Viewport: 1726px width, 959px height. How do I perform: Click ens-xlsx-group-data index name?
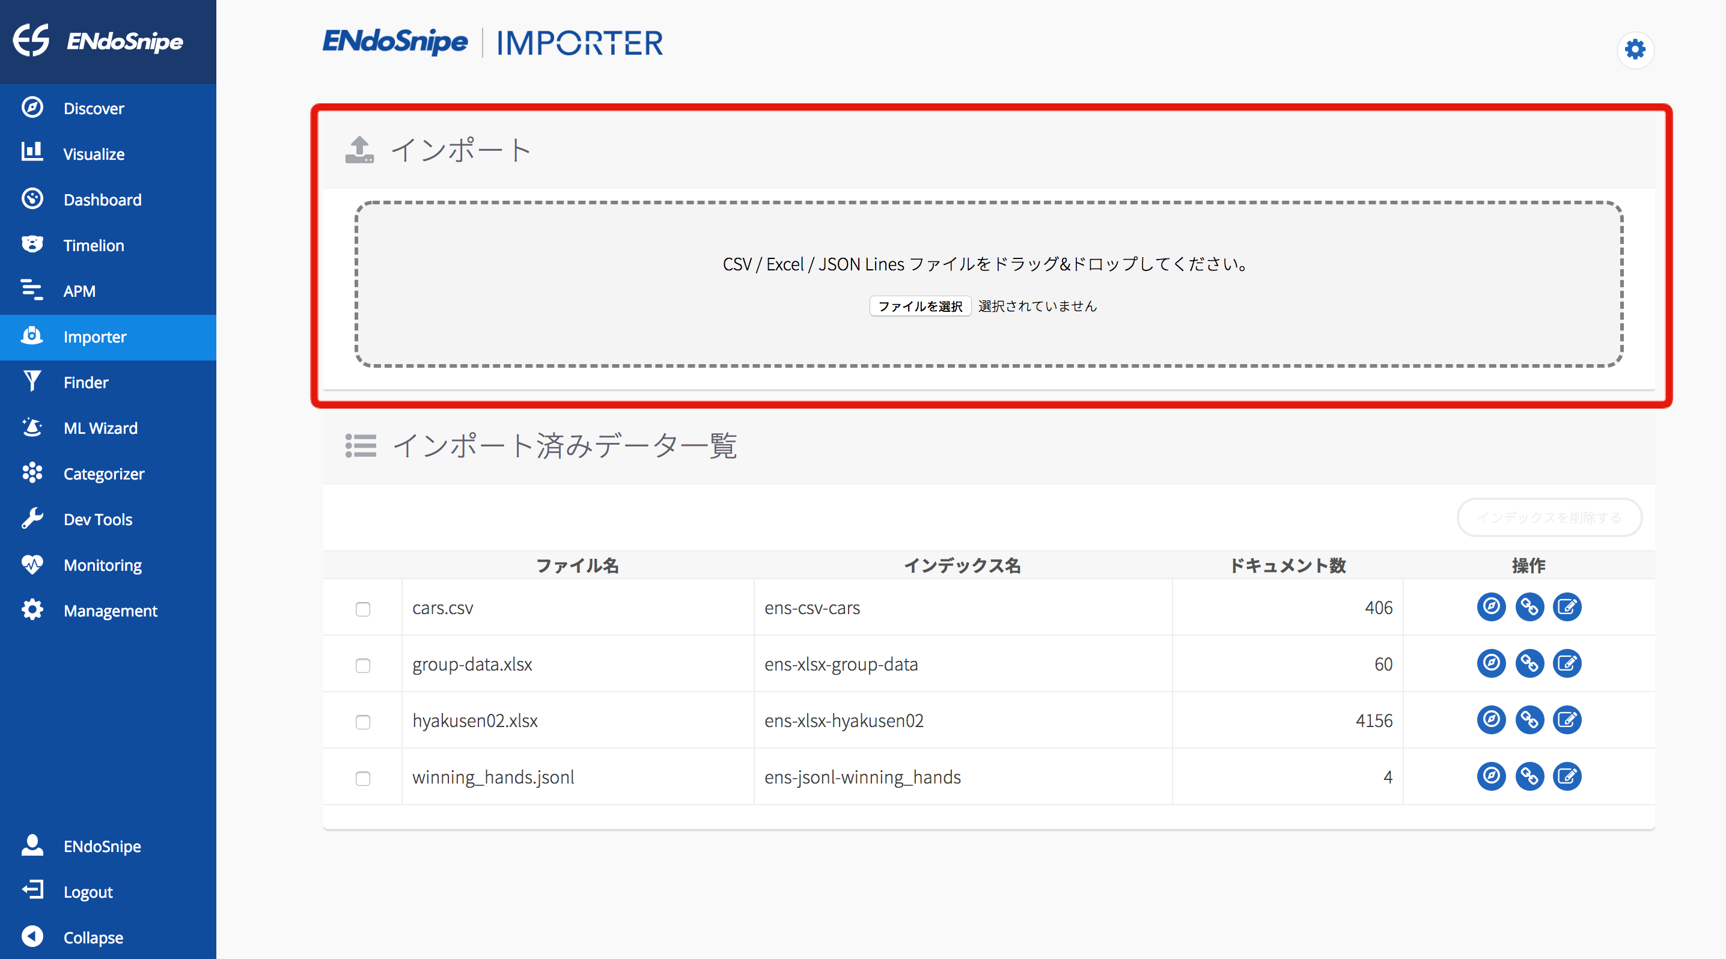(841, 665)
